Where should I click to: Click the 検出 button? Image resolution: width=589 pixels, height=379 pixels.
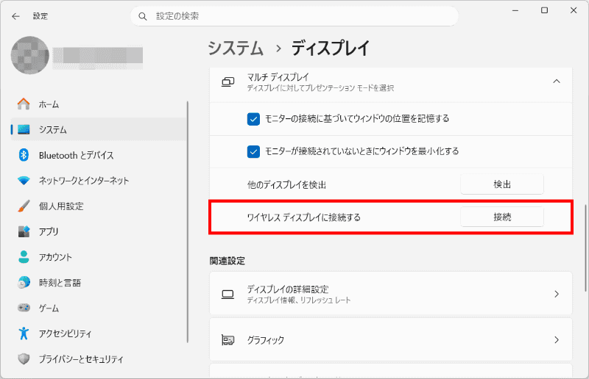pos(502,184)
